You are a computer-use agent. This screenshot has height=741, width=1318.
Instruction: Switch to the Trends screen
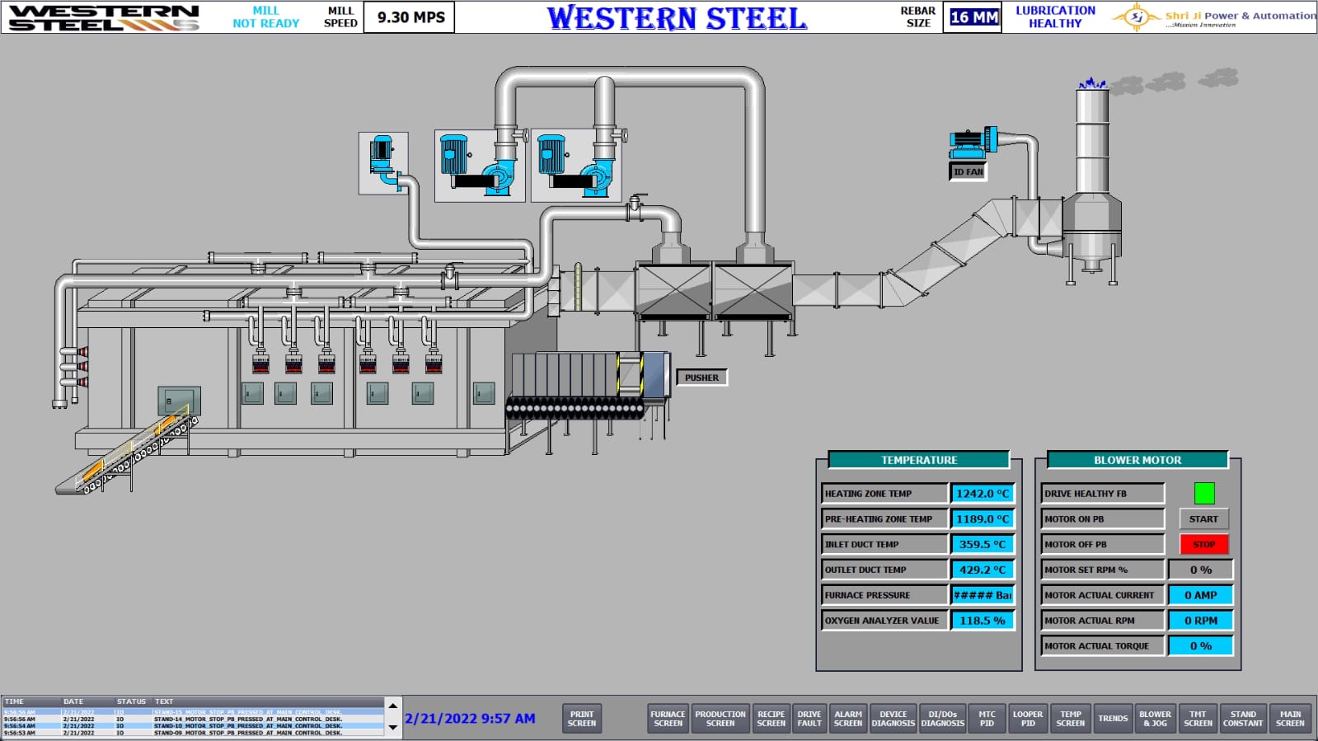1113,719
